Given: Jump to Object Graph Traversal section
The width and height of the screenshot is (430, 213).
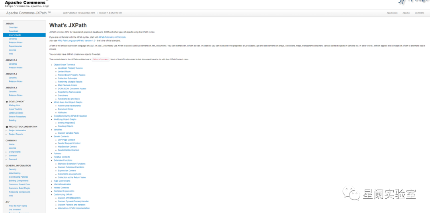Looking at the screenshot, I should (64, 65).
